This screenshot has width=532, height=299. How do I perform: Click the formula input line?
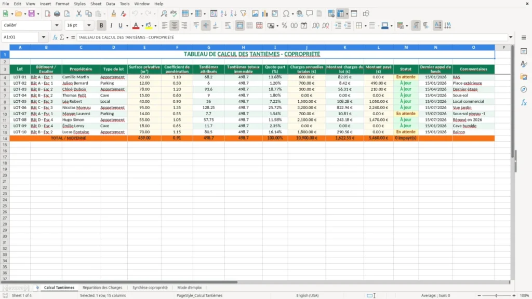292,37
